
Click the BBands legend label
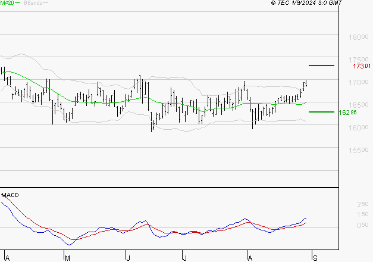(33, 3)
